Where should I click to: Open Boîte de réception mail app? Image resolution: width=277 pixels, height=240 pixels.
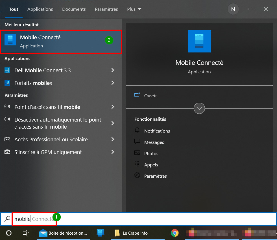pos(64,233)
